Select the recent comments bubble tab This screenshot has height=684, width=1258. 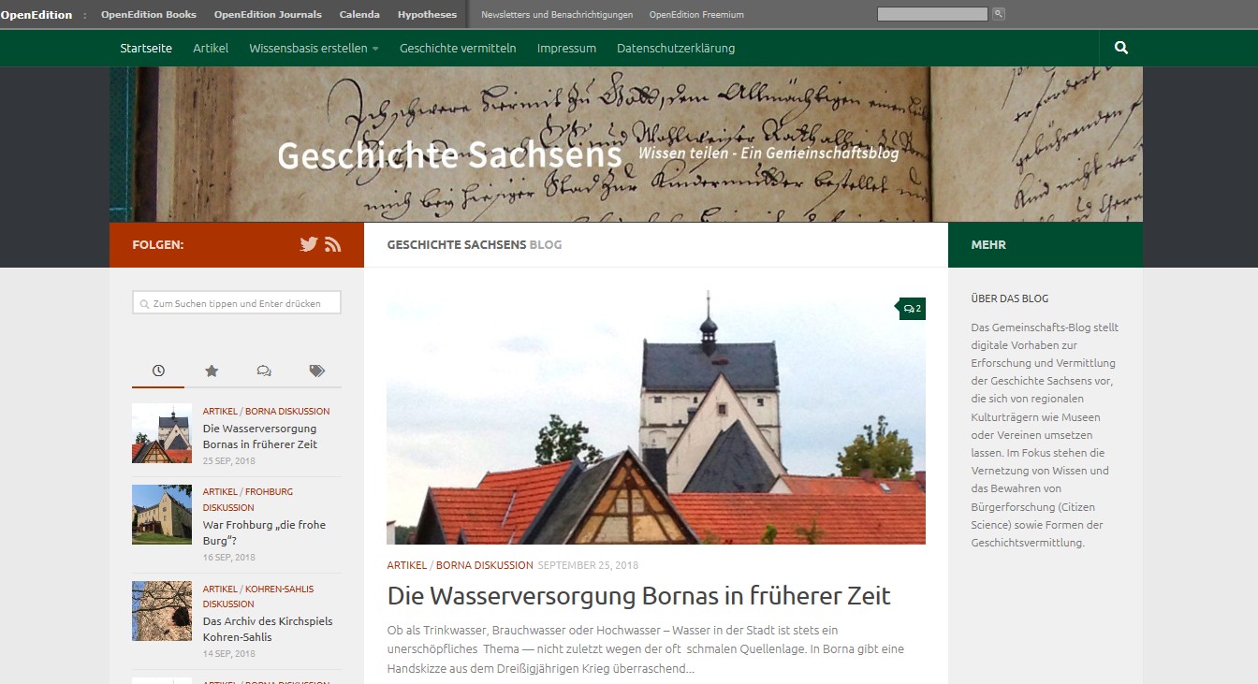(x=264, y=371)
